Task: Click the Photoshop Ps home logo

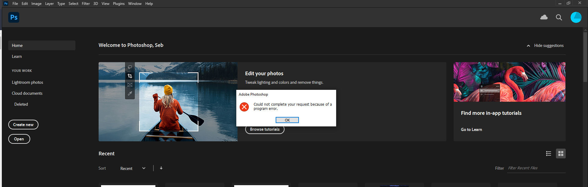Action: click(x=14, y=17)
